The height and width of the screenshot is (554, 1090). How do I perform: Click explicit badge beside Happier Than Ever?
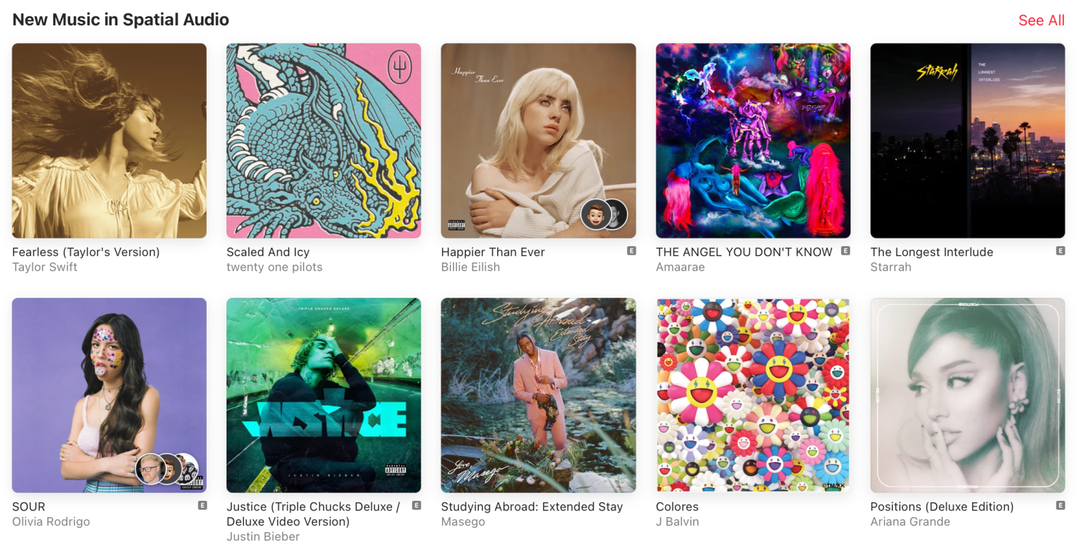pos(632,251)
